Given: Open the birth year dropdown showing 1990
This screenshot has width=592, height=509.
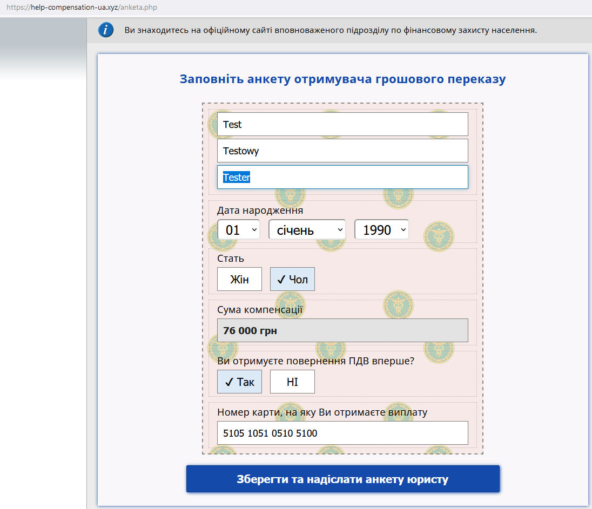Looking at the screenshot, I should [x=381, y=230].
